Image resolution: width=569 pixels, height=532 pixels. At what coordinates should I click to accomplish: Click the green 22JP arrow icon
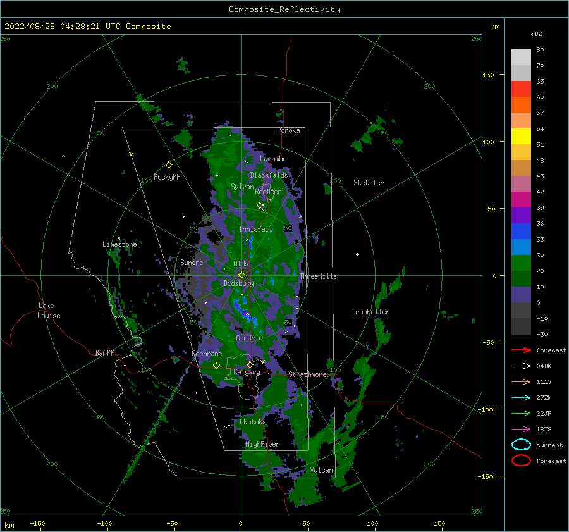(521, 413)
